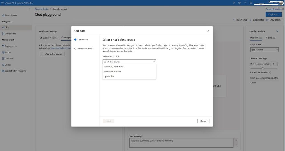The image size is (285, 151).
Task: Click the clear chat refresh icon
Action: coord(236,145)
